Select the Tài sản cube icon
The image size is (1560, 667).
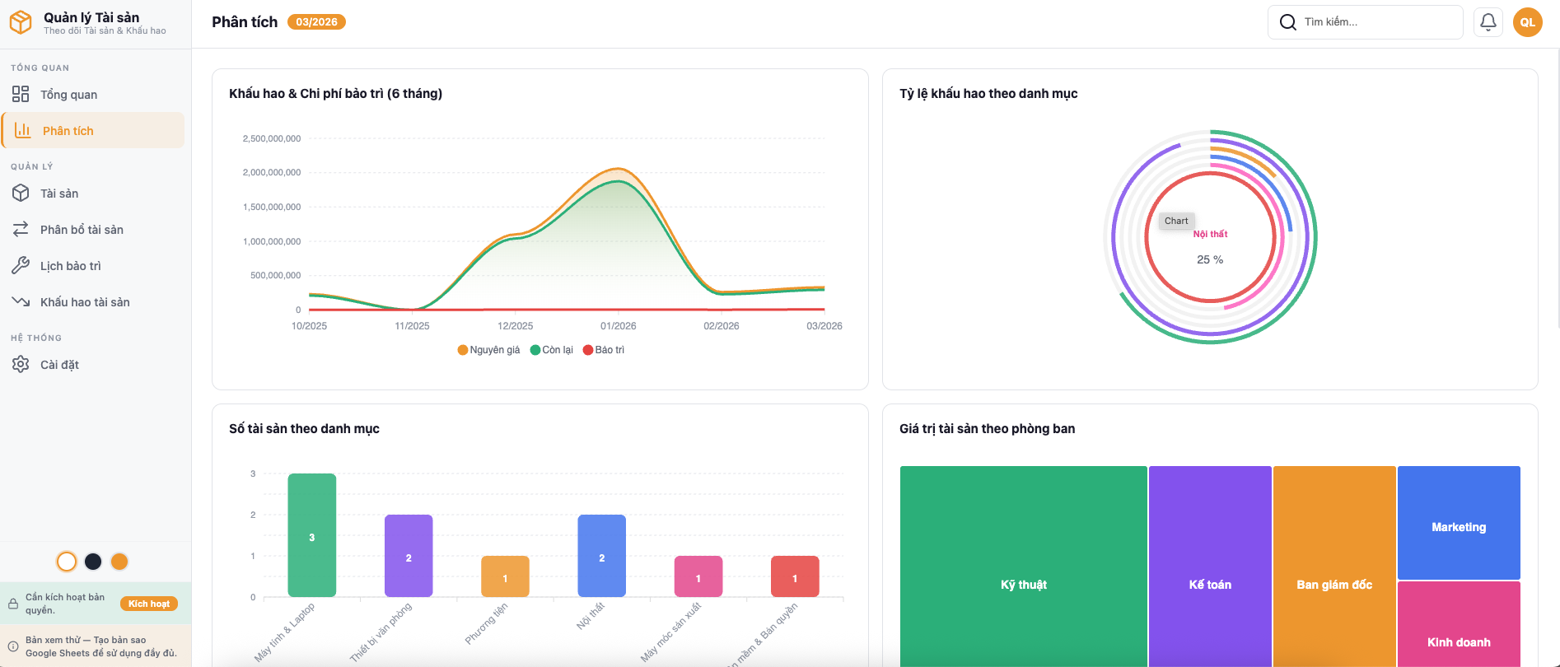tap(21, 194)
